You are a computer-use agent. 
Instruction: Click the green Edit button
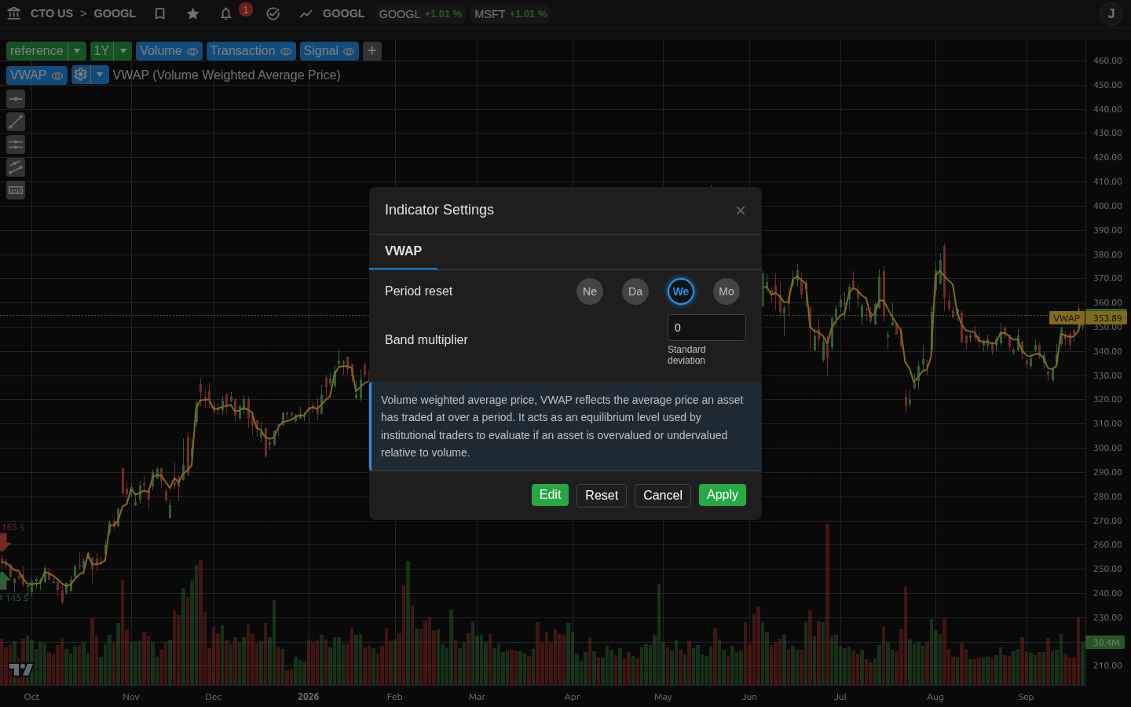550,495
